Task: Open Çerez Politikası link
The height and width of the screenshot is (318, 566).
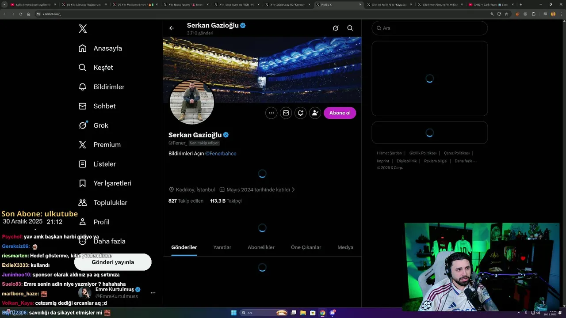Action: pyautogui.click(x=457, y=153)
